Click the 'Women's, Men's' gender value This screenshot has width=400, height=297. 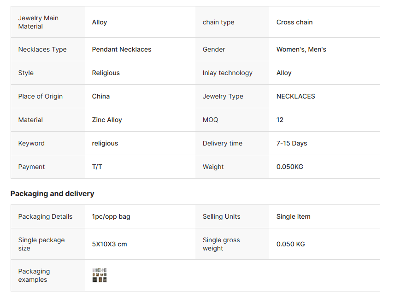tap(301, 49)
